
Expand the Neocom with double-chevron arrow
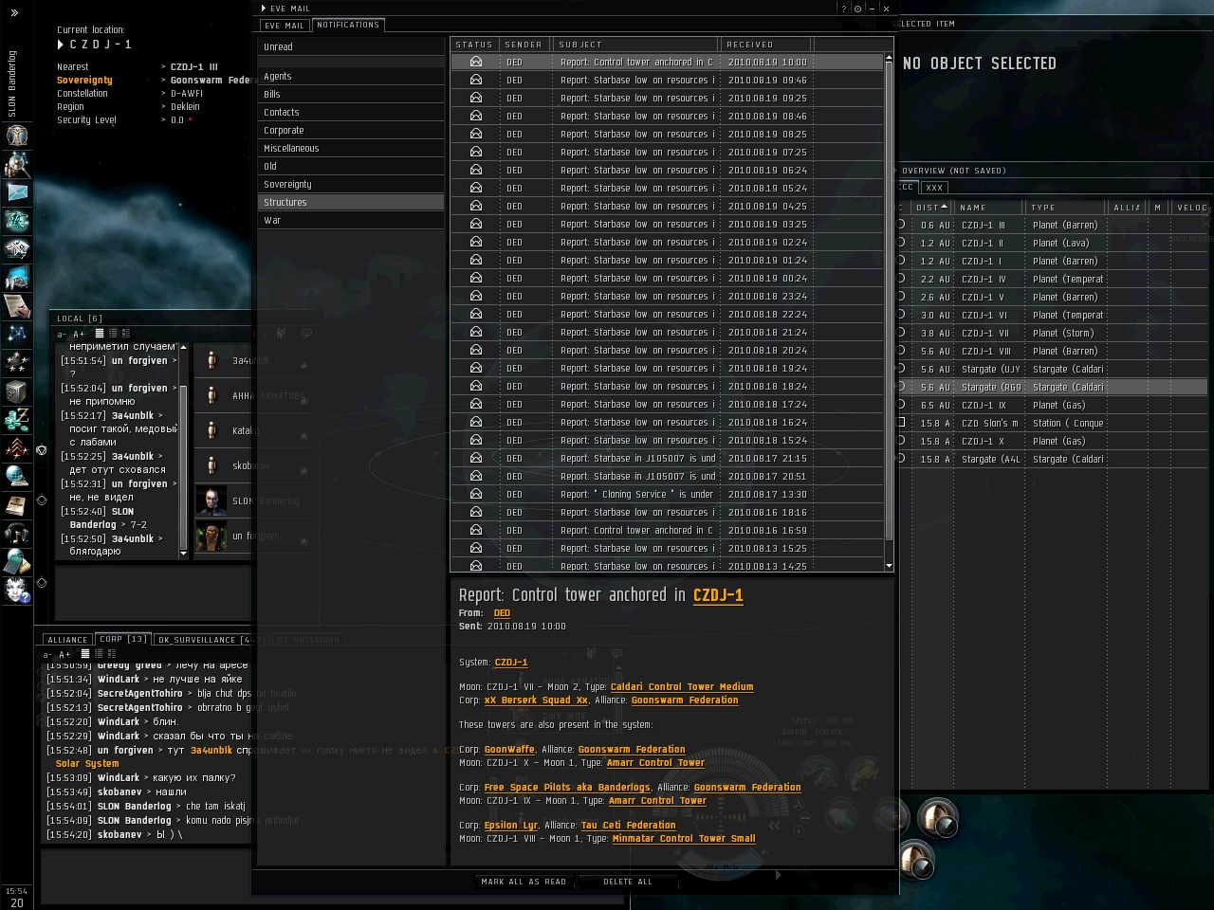point(14,12)
